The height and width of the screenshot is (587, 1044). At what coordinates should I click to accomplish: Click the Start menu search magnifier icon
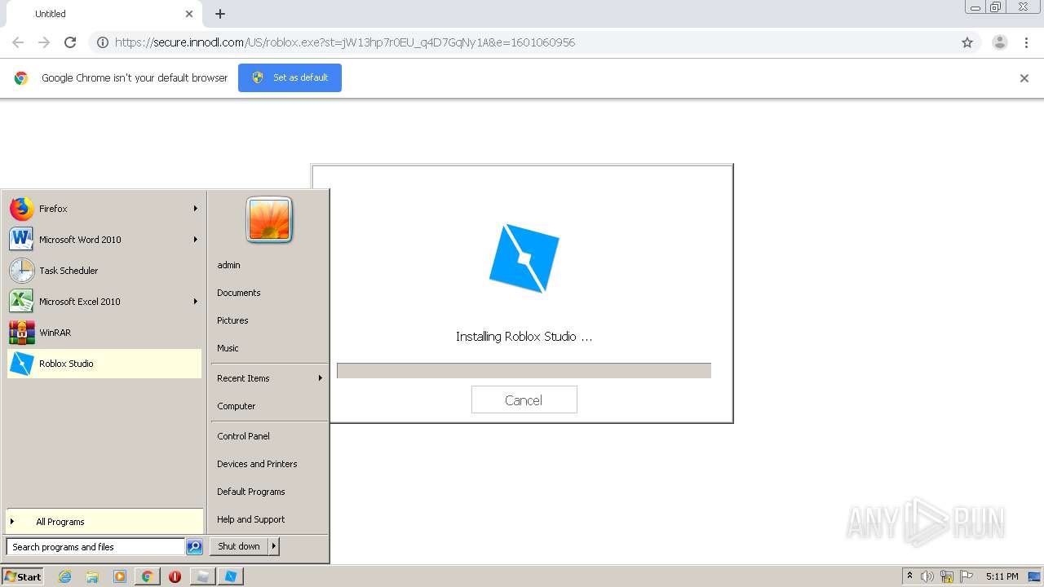click(x=194, y=547)
